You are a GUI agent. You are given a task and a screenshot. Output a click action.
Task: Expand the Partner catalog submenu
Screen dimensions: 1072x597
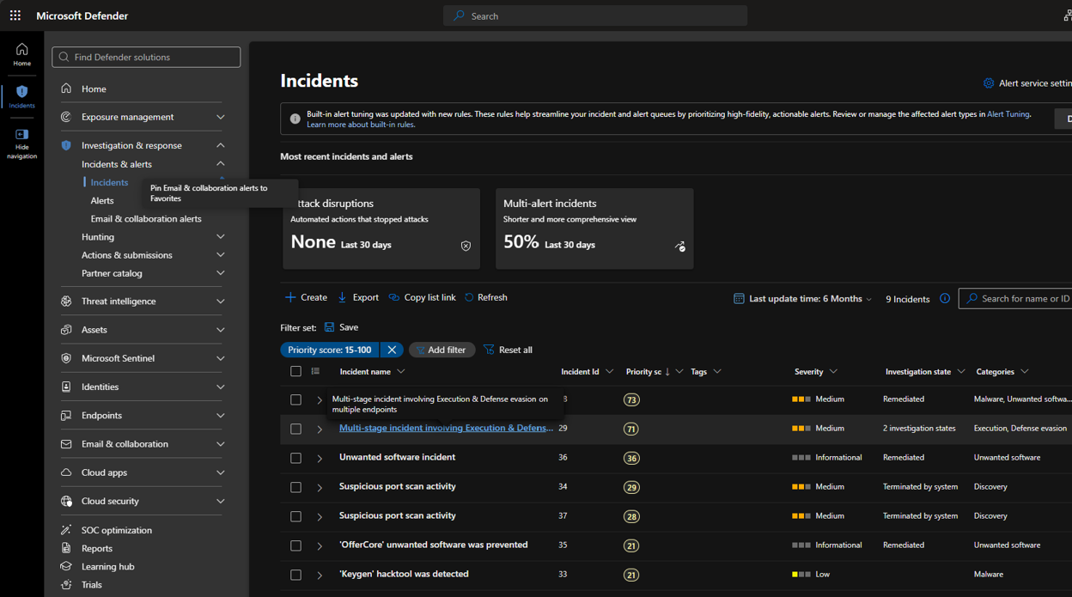221,273
